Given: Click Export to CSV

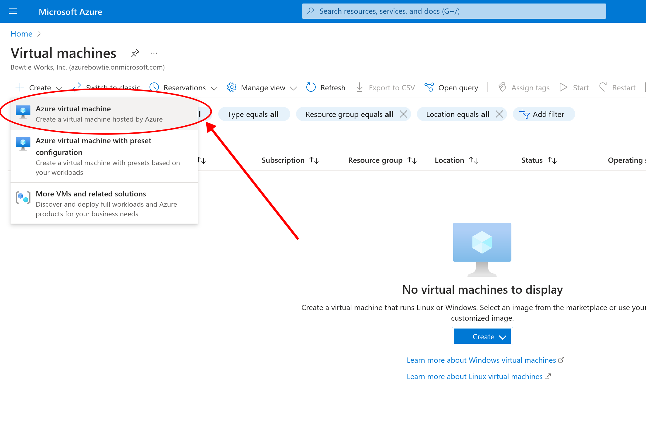Looking at the screenshot, I should [385, 87].
